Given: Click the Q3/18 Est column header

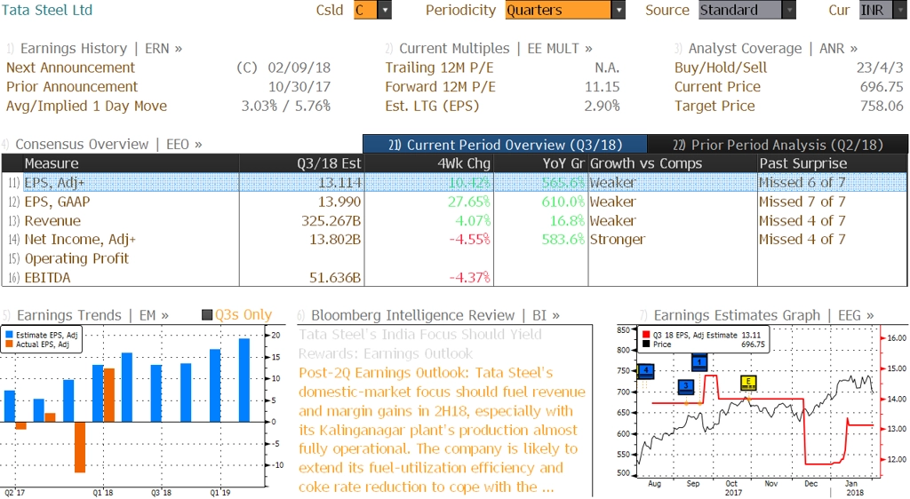Looking at the screenshot, I should tap(302, 163).
